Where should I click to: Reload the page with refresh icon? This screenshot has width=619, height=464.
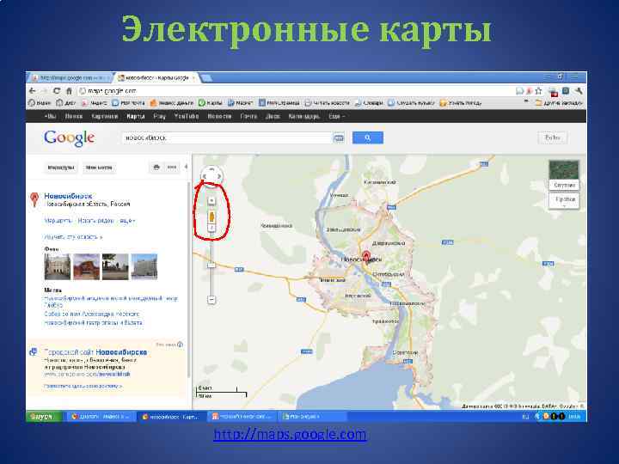tap(57, 91)
